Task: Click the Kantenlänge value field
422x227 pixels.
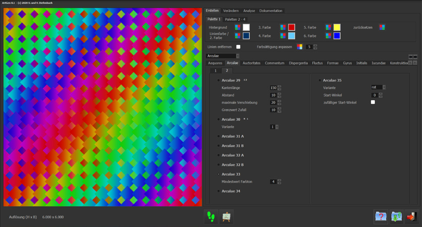Action: click(273, 88)
